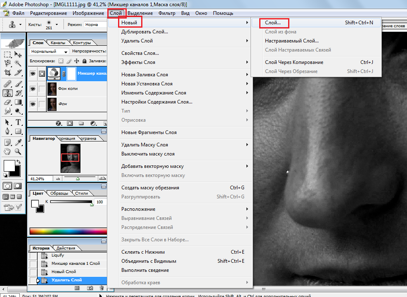Switch to the Действия tab

66,248
